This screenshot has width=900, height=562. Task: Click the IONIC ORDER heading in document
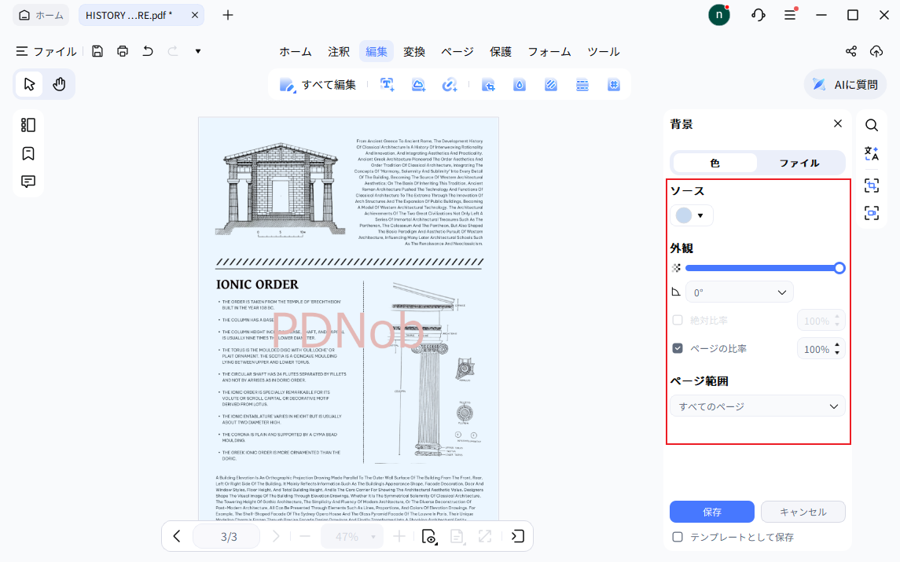coord(257,285)
